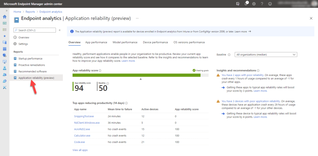Open notifications bell in top bar
The height and width of the screenshot is (156, 318).
[x=246, y=4]
